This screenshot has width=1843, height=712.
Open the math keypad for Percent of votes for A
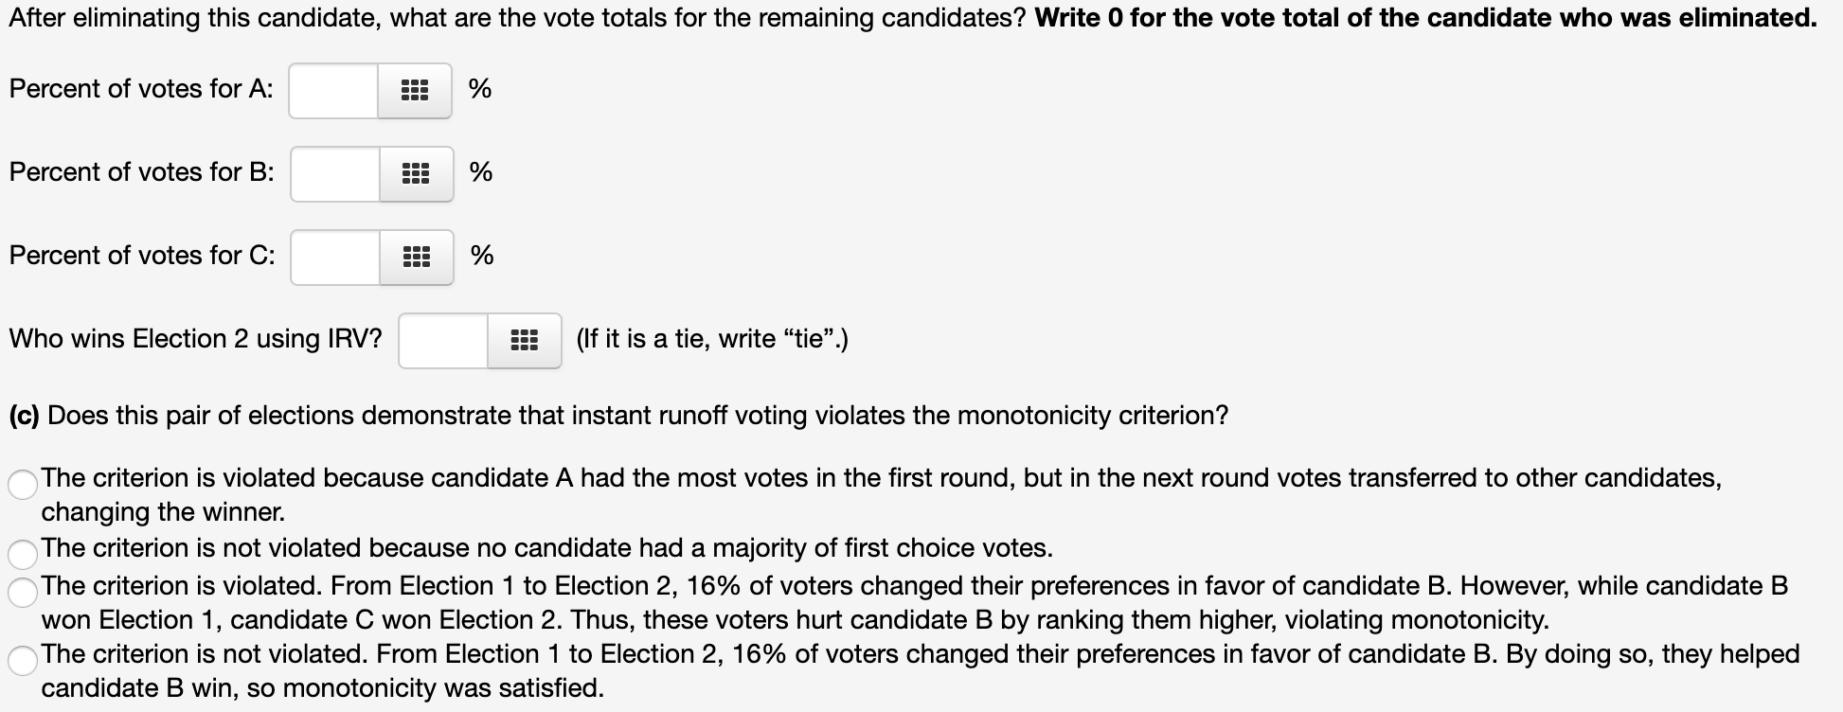[x=415, y=90]
